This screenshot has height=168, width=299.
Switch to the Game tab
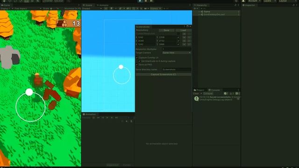click(x=6, y=5)
